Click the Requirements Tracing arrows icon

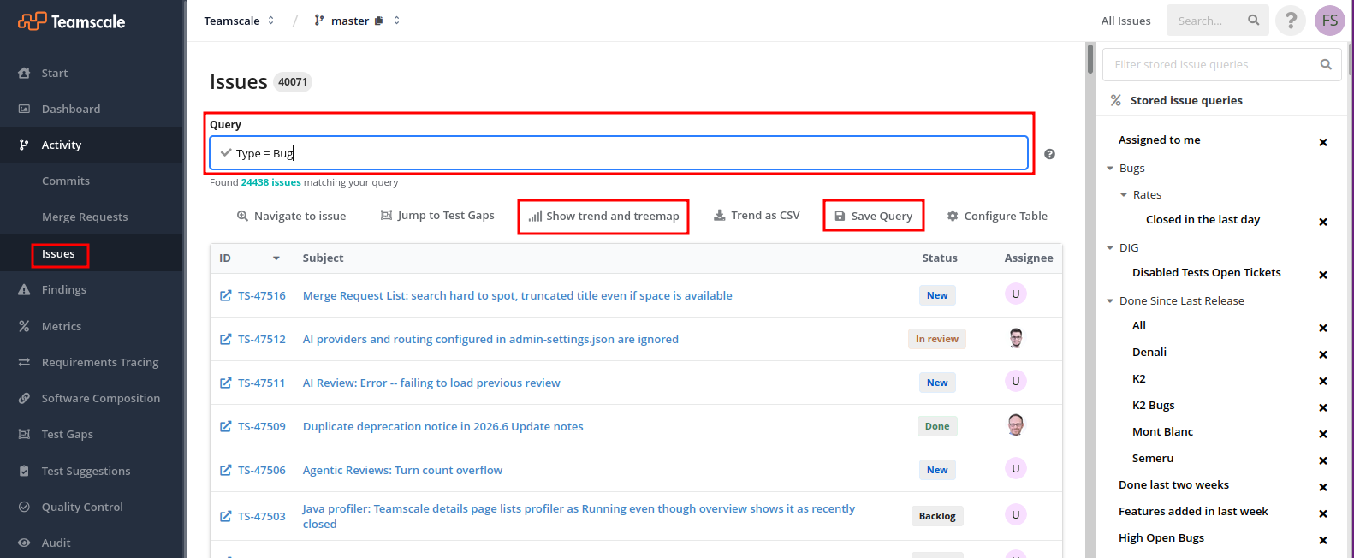(x=24, y=362)
